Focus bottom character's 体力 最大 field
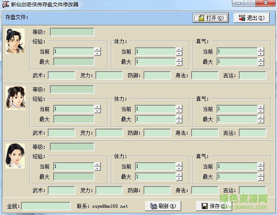The height and width of the screenshot is (215, 277). tap(155, 177)
